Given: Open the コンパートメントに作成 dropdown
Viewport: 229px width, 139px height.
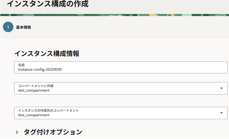Looking at the screenshot, I should [121, 88].
